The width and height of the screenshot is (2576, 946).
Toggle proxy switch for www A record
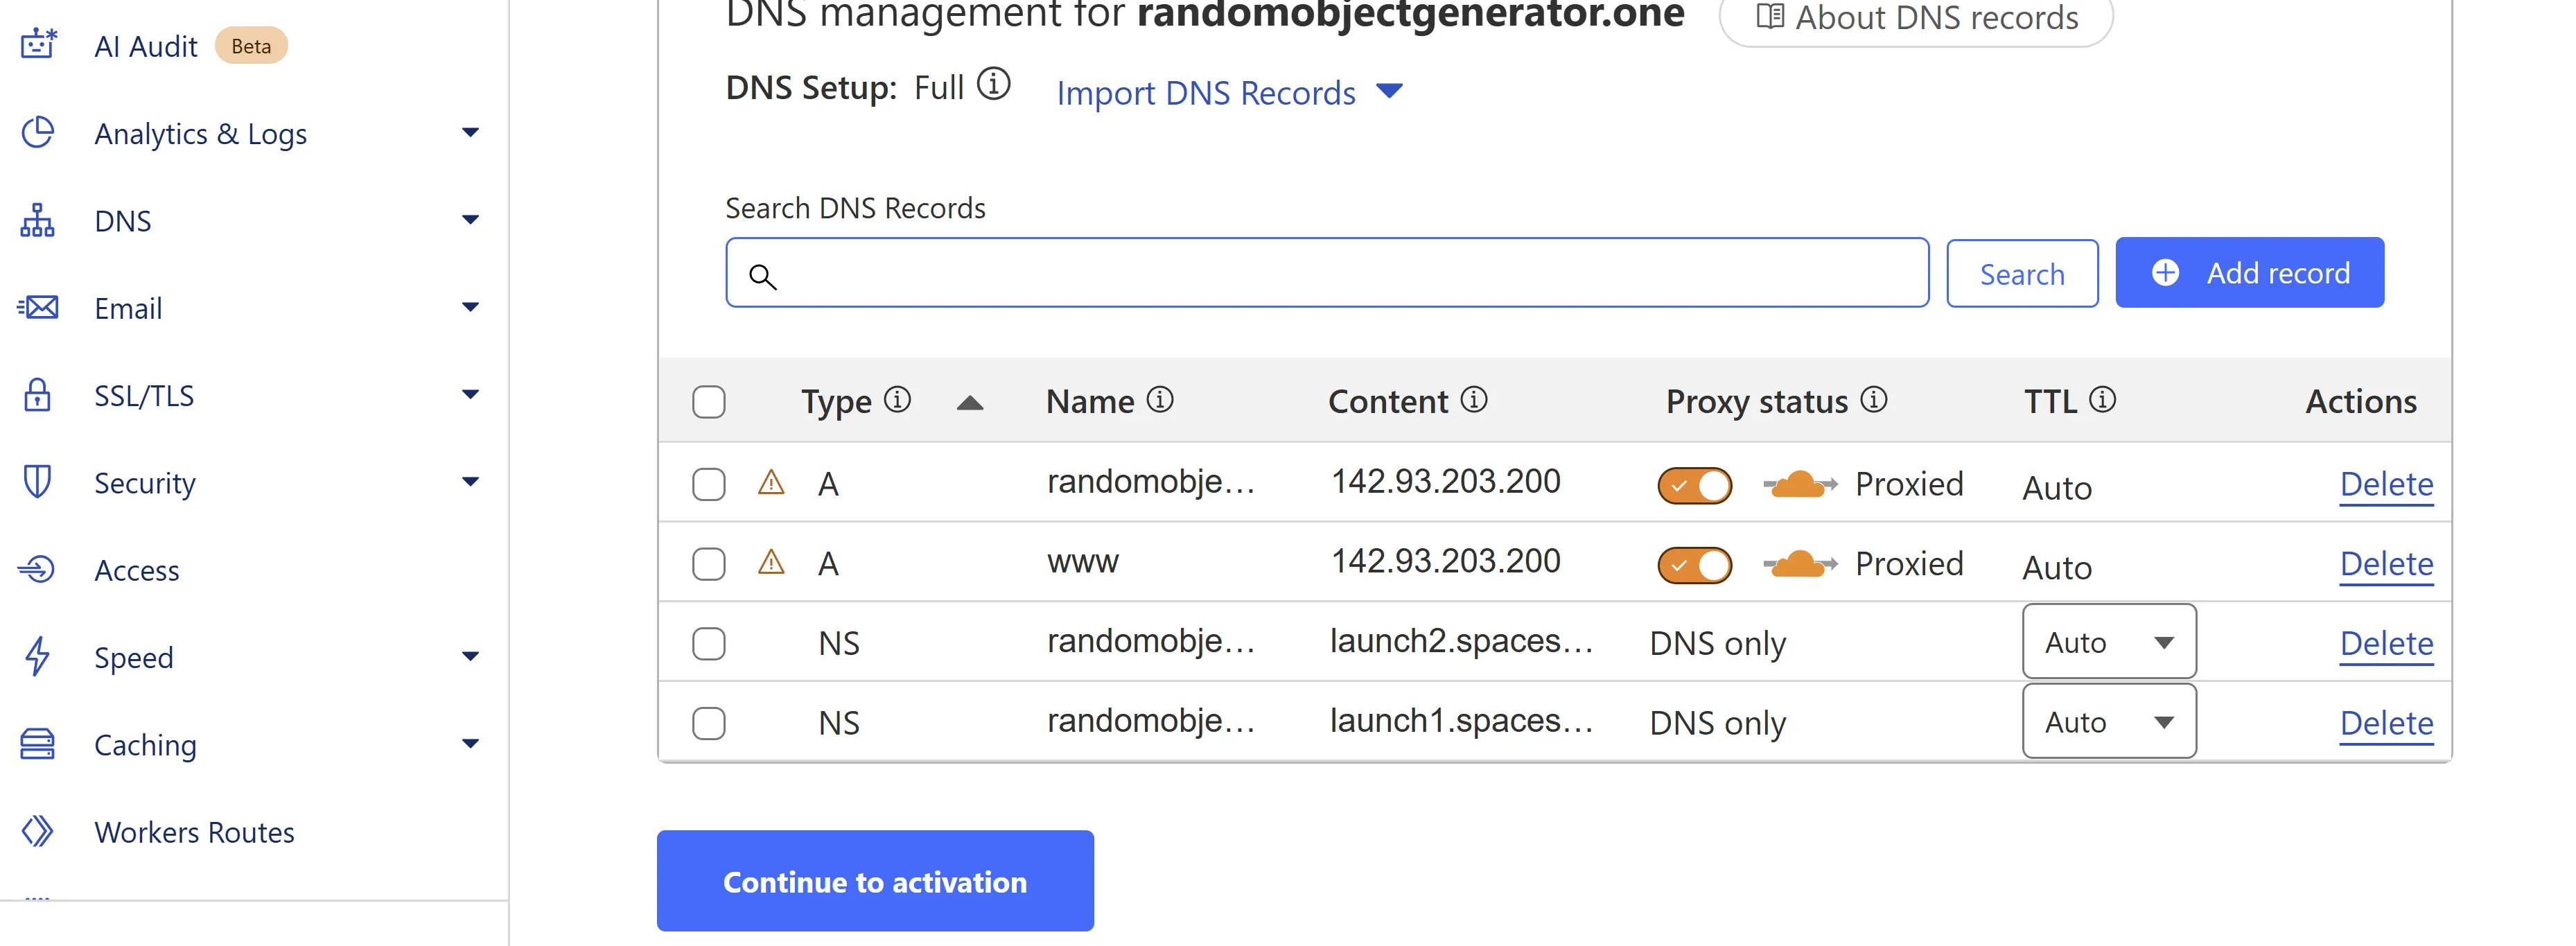point(1695,565)
